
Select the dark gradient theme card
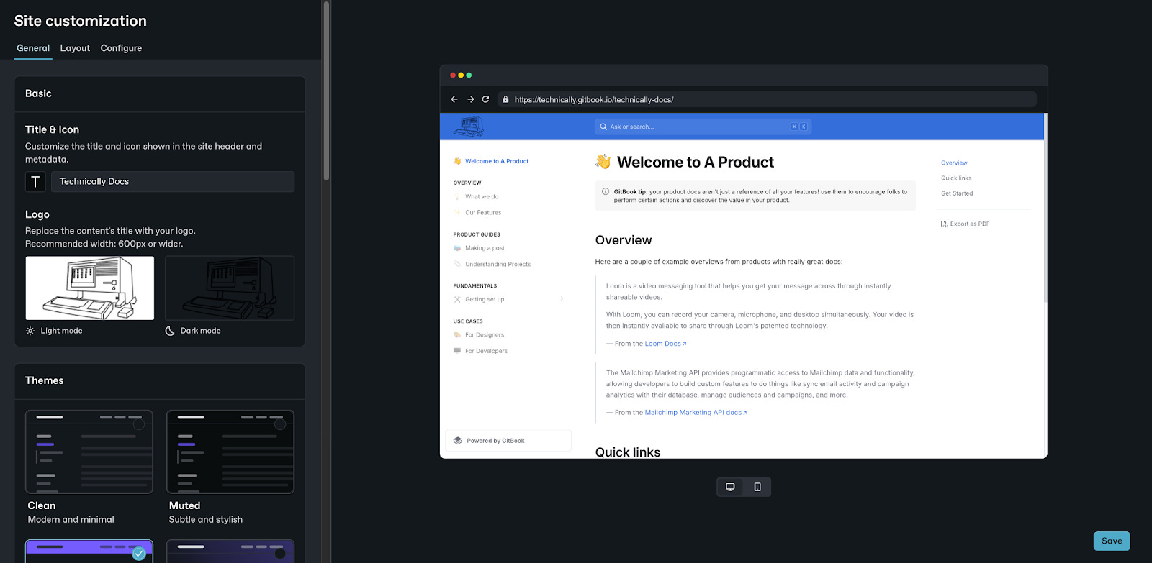[230, 551]
